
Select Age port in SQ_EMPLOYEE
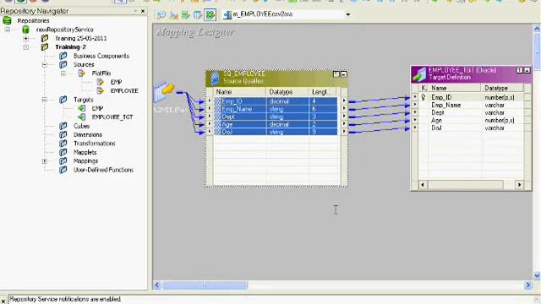[x=276, y=124]
